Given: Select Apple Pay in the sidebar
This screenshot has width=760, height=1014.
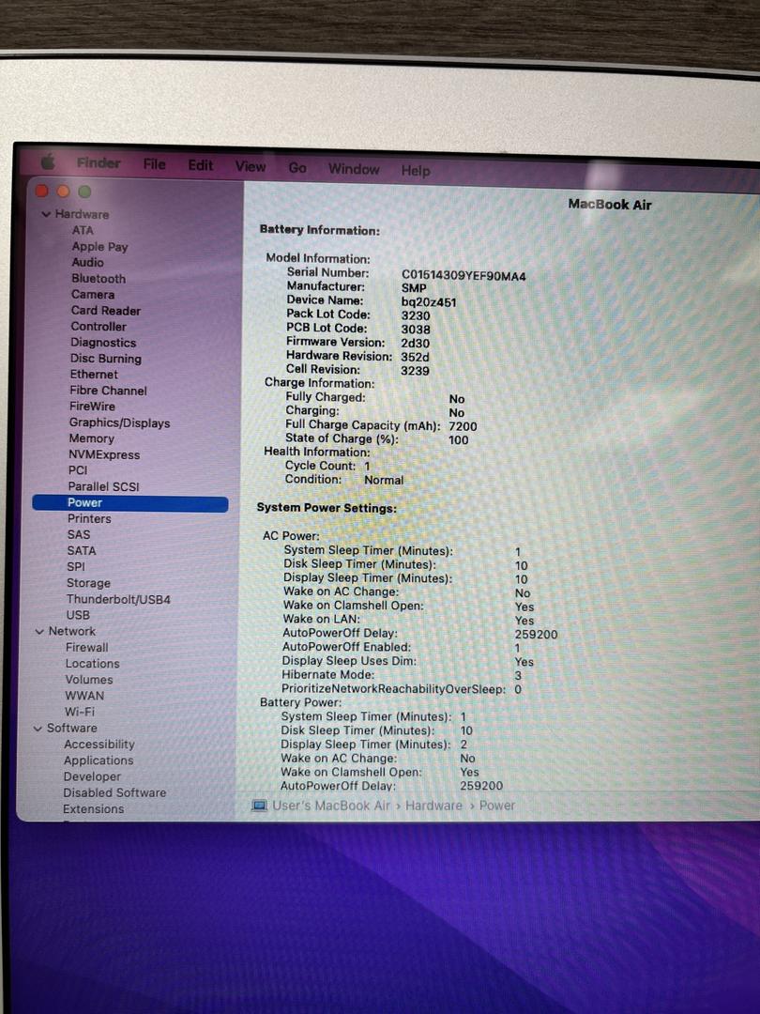Looking at the screenshot, I should point(99,246).
